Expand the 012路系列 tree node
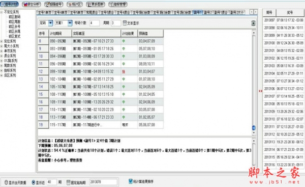The height and width of the screenshot is (187, 305). (2, 61)
